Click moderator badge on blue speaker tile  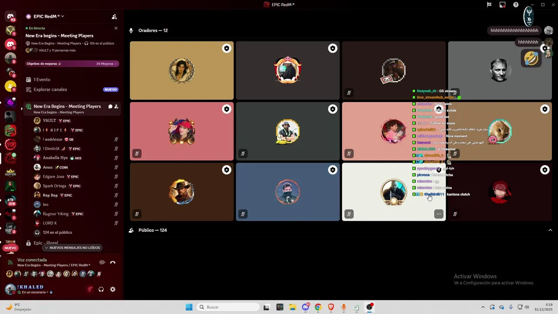pyautogui.click(x=333, y=170)
